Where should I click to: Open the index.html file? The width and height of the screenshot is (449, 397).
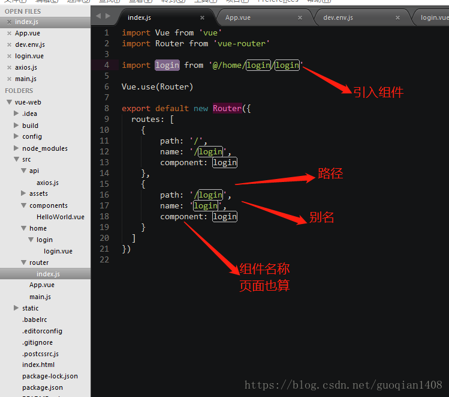point(38,365)
